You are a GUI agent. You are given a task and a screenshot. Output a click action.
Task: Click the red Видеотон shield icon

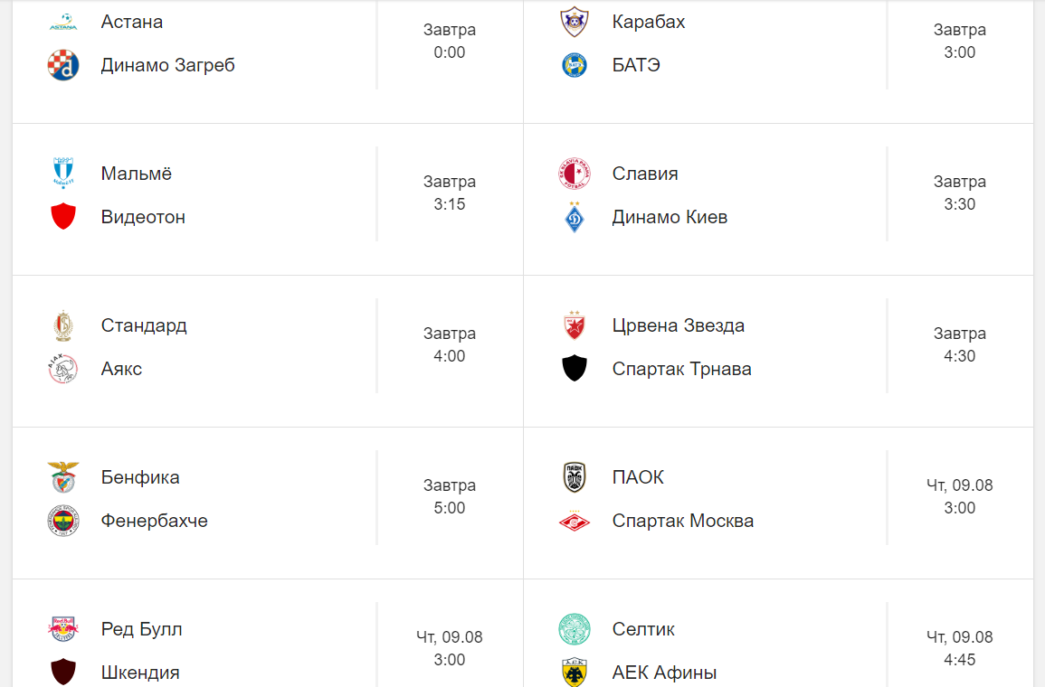point(63,217)
